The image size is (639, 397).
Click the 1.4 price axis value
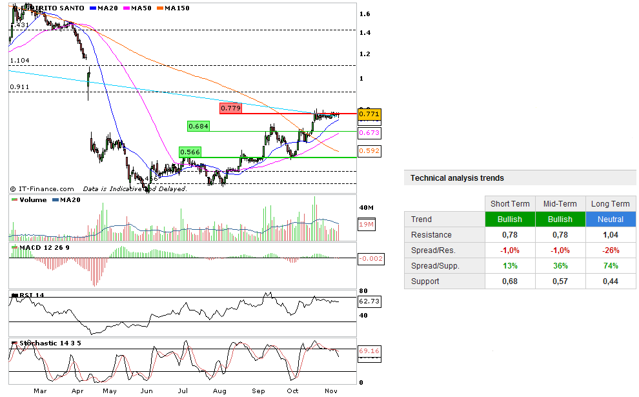365,33
